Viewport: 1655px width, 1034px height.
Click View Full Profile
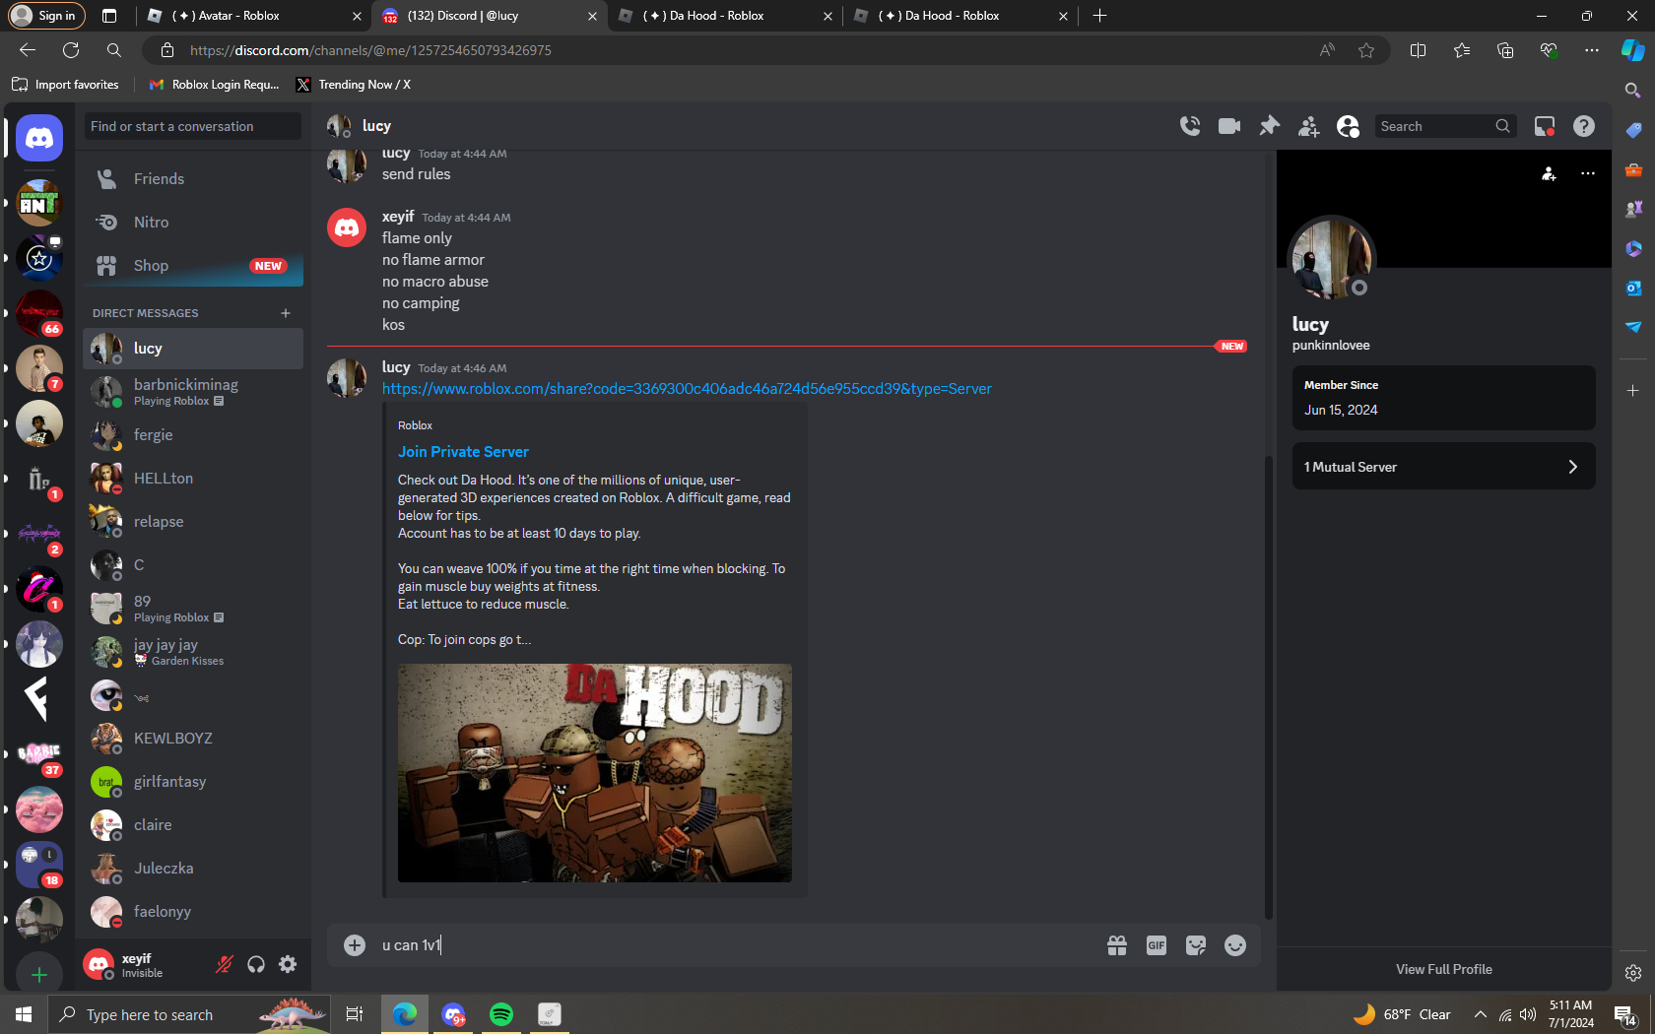tap(1444, 970)
